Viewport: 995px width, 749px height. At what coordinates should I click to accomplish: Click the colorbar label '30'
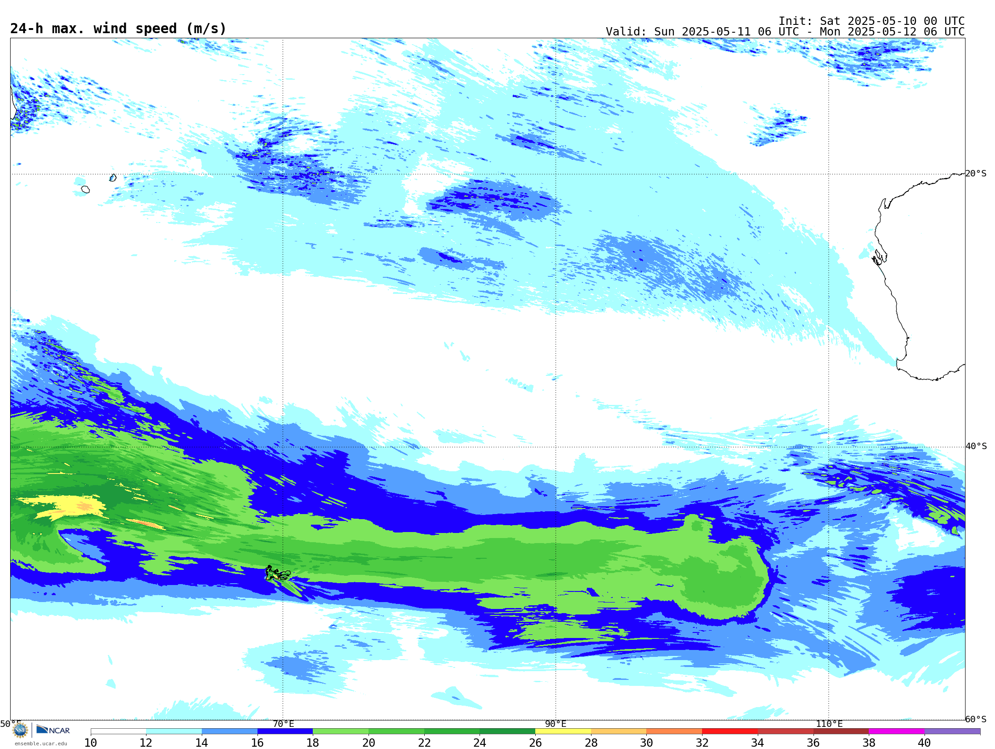(646, 743)
